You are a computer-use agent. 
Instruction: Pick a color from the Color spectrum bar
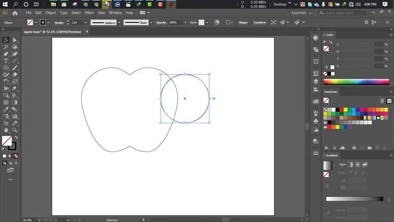356,82
